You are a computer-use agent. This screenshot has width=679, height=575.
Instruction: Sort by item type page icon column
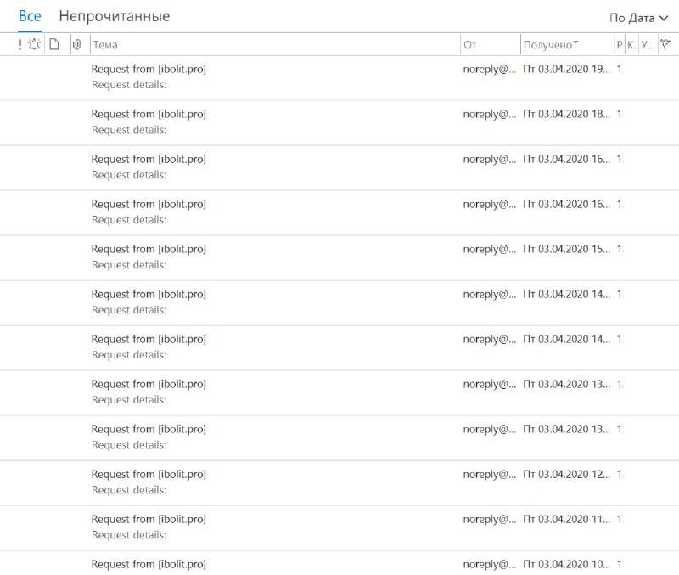click(x=54, y=44)
